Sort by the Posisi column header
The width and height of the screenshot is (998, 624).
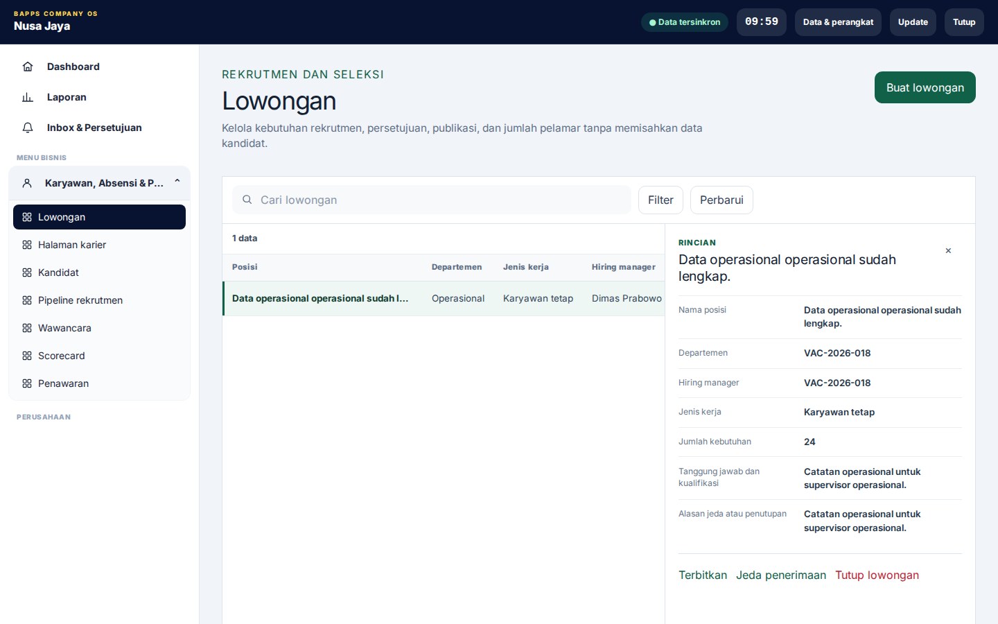(x=245, y=267)
